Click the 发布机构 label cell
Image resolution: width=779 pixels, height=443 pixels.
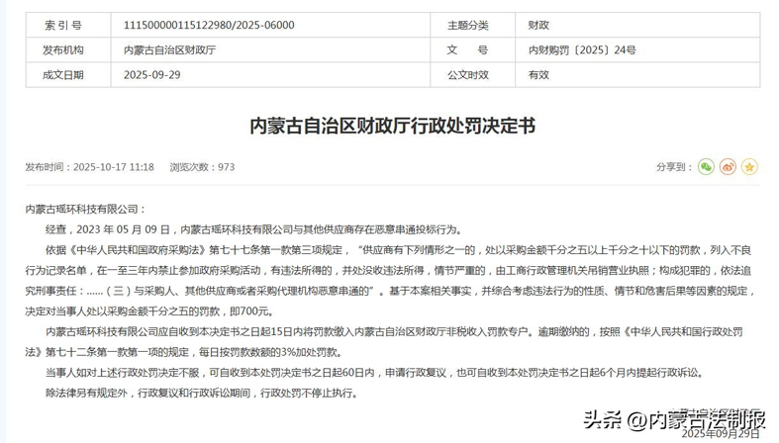(x=68, y=50)
